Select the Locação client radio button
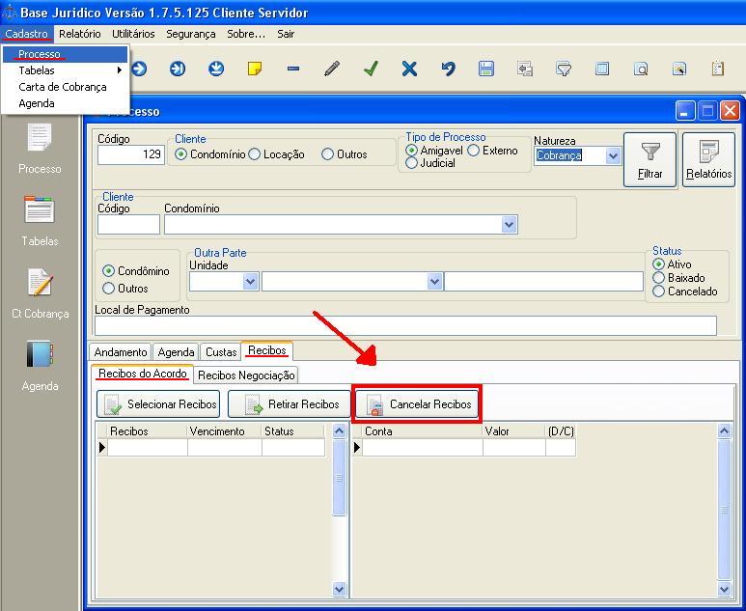Viewport: 746px width, 611px height. pos(255,154)
